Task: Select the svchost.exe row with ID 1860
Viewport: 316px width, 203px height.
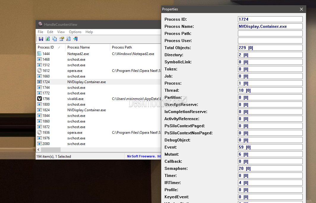Action: click(99, 121)
